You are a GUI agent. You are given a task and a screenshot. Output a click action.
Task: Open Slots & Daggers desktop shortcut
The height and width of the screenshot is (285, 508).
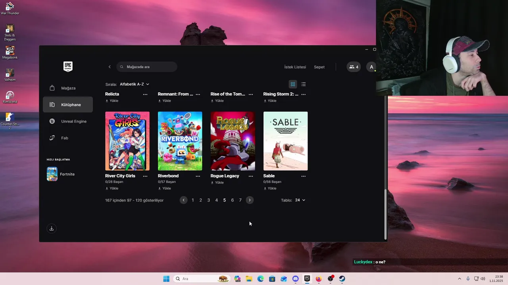10,33
